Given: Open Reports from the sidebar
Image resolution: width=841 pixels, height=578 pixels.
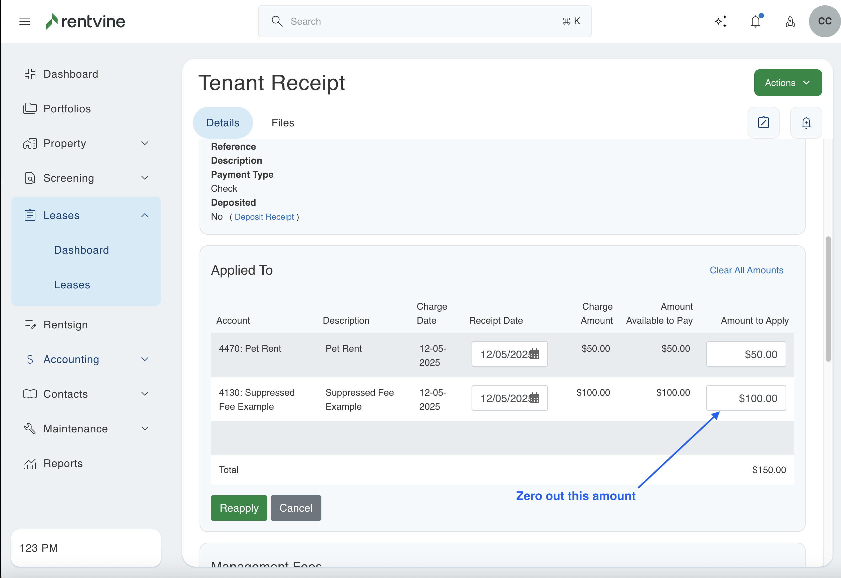Looking at the screenshot, I should point(63,463).
